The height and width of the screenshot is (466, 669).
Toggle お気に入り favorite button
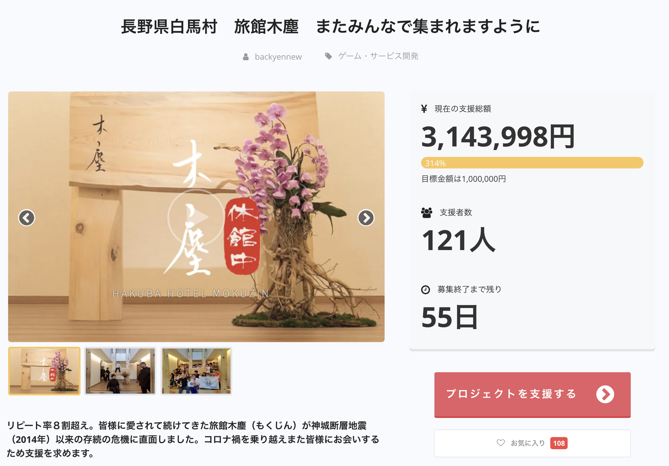(532, 443)
